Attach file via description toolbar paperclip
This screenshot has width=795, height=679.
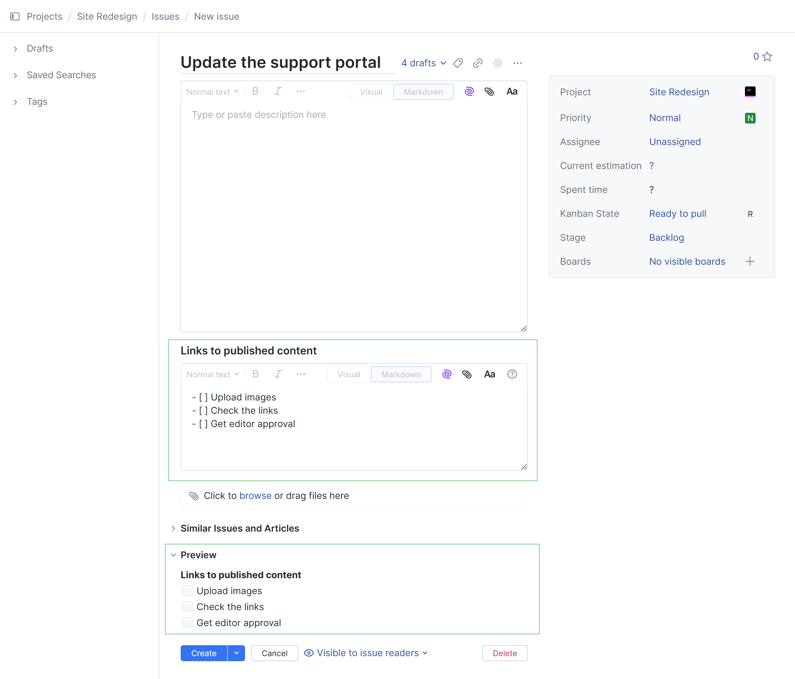click(x=489, y=92)
